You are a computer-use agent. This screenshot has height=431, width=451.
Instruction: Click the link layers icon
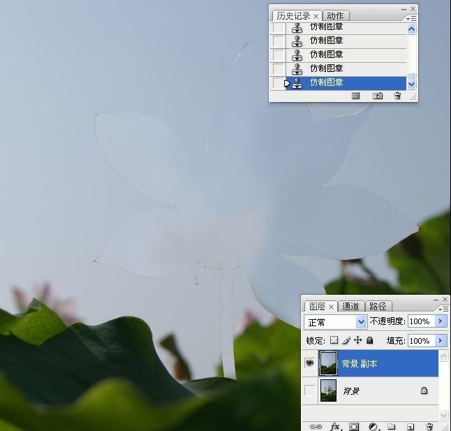(x=316, y=426)
